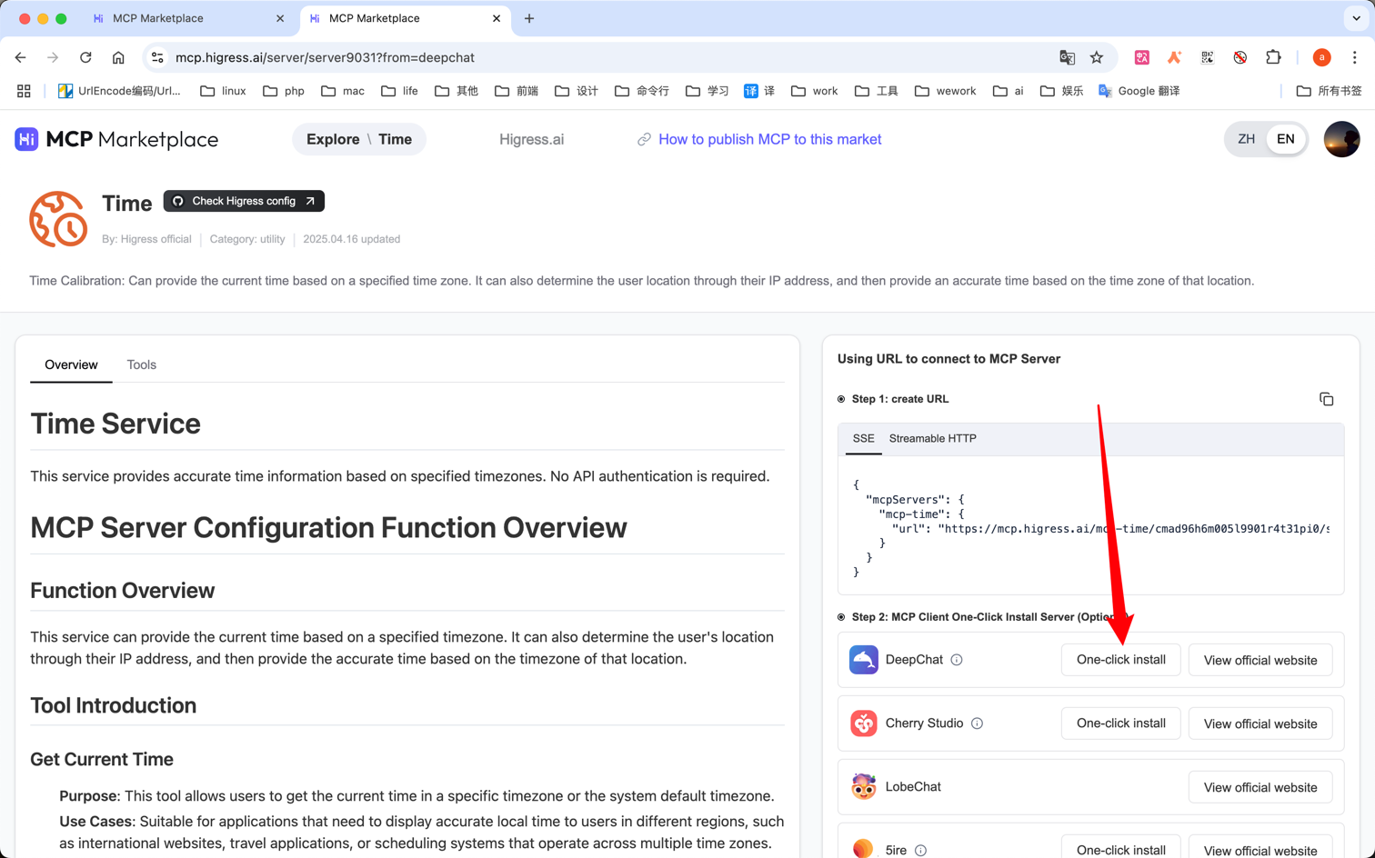Copy the URL config with the copy icon
The image size is (1375, 858).
1326,399
